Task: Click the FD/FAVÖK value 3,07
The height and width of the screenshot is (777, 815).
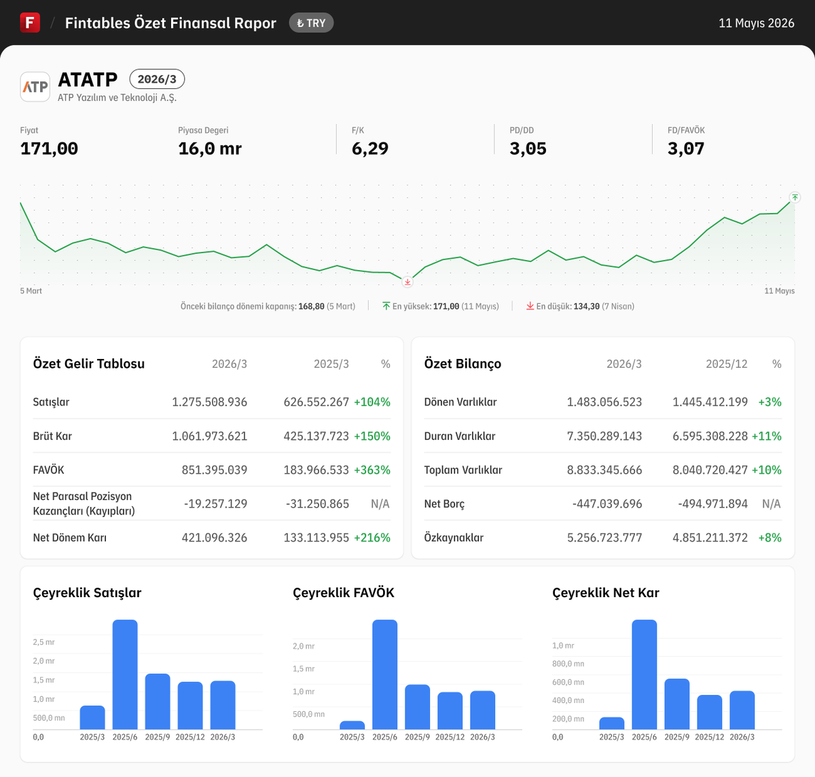Action: [x=686, y=149]
